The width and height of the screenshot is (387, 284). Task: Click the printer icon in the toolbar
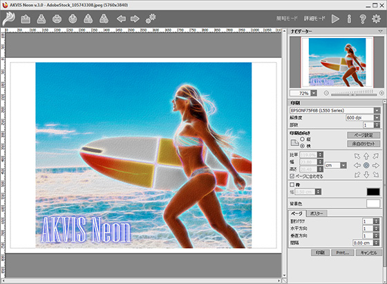[57, 19]
